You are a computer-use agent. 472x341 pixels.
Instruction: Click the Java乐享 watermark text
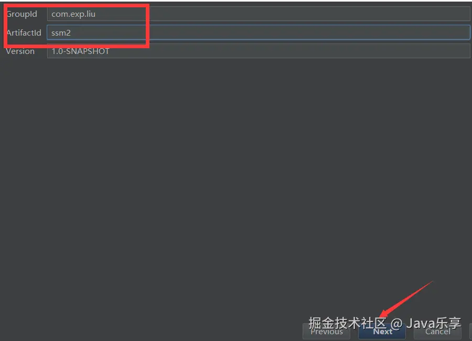434,323
